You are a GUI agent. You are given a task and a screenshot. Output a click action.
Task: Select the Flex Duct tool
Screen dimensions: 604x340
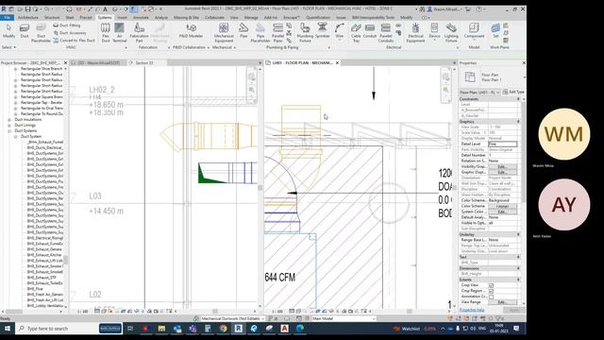point(106,32)
